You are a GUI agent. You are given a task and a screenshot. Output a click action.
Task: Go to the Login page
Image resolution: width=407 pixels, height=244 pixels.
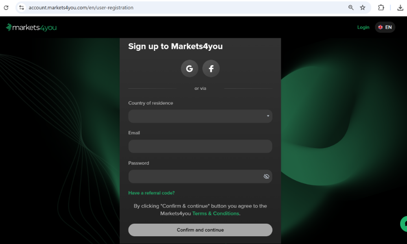click(x=363, y=27)
